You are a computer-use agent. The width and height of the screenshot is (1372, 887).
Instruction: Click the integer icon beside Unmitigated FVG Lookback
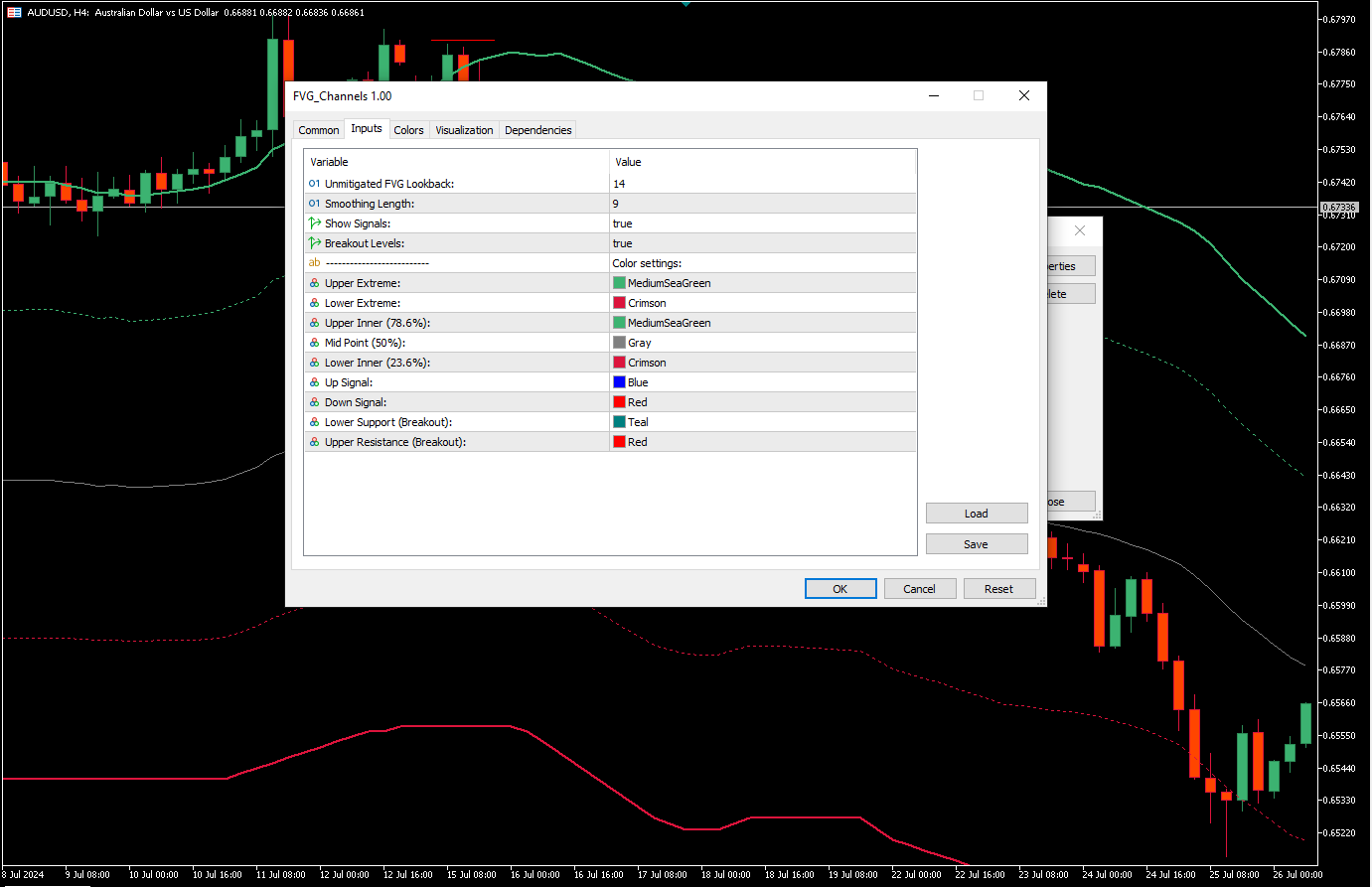pyautogui.click(x=314, y=184)
